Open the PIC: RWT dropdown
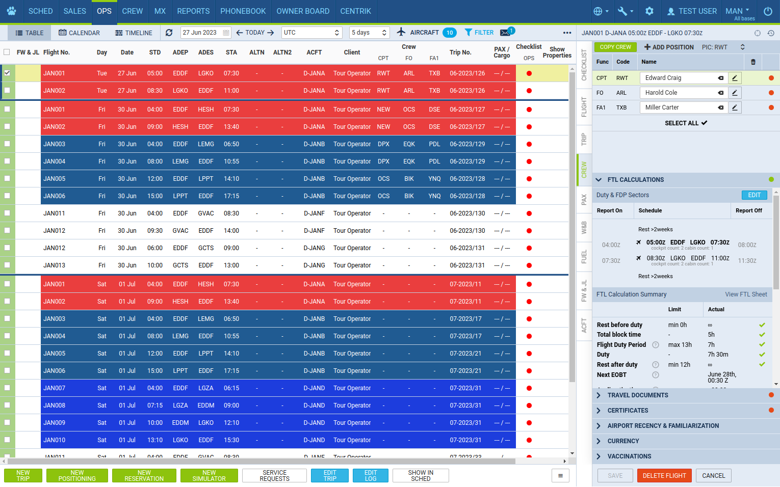The image size is (780, 487). click(723, 47)
